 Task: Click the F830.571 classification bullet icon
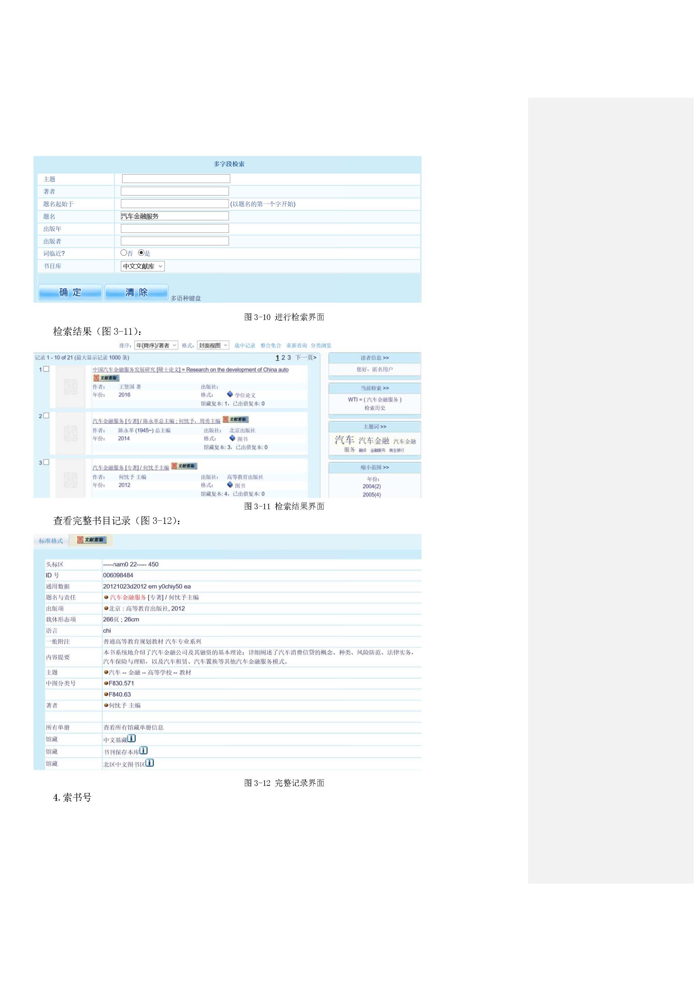(x=106, y=683)
